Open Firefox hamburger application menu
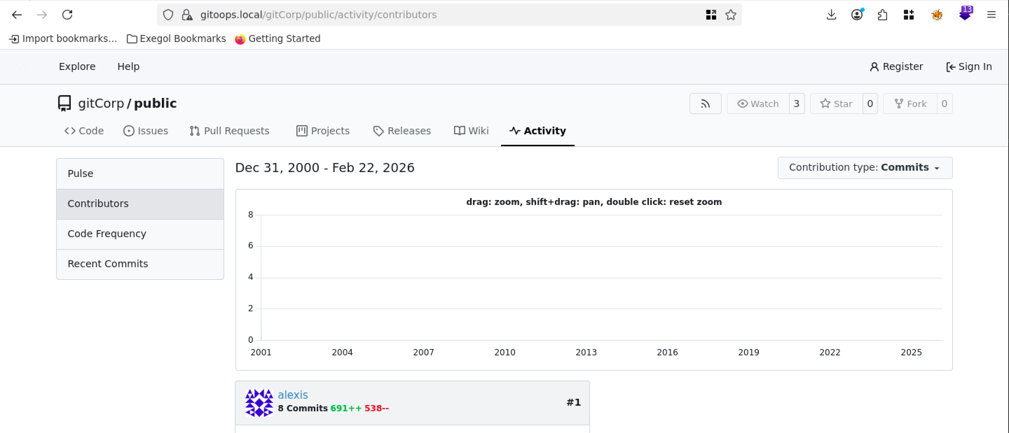The width and height of the screenshot is (1009, 433). (x=991, y=15)
